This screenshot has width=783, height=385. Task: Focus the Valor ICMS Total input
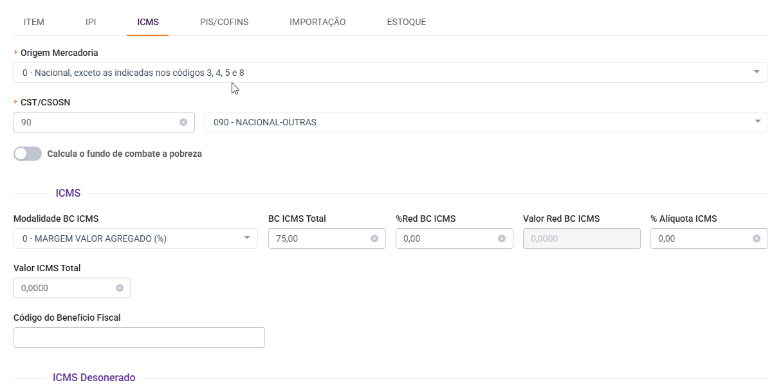(x=64, y=288)
